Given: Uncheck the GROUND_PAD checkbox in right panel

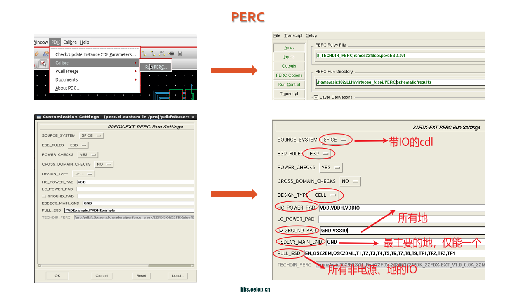Looking at the screenshot, I should (x=281, y=231).
